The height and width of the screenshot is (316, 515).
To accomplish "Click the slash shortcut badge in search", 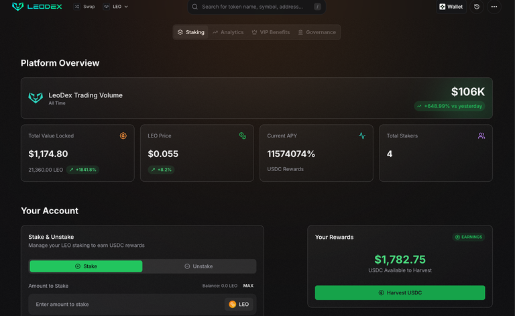I will tap(317, 7).
